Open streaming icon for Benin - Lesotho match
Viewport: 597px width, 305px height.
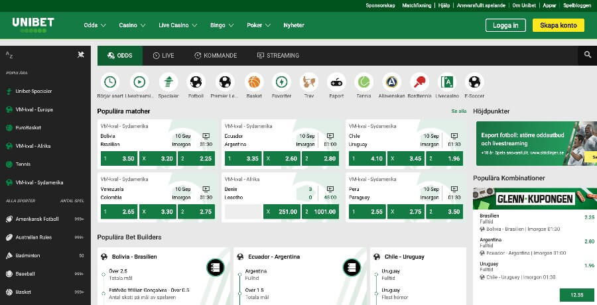330,189
